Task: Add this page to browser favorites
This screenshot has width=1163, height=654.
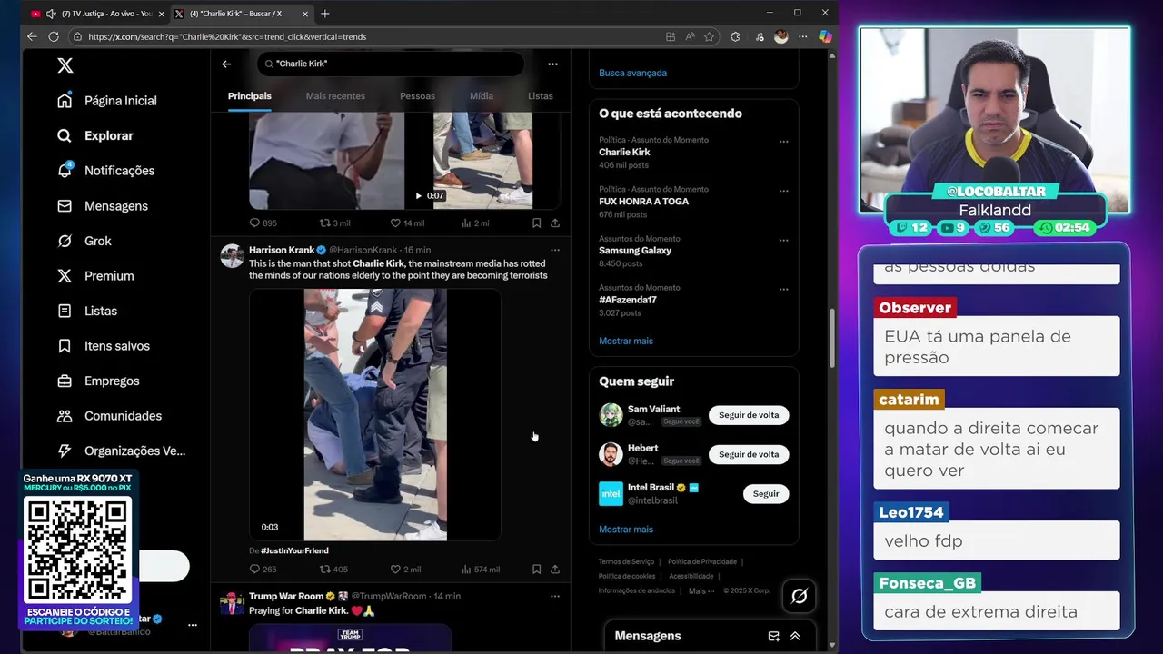Action: pos(710,36)
